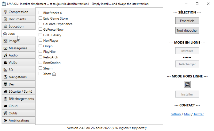Go to the Téléchargements tab

[x=19, y=99]
